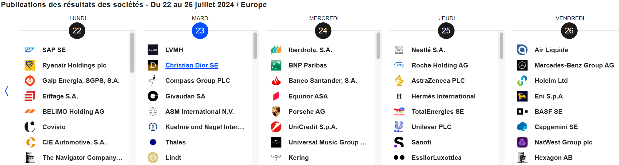619x165 pixels.
Task: Click the Mercedes-Benz star logo icon
Action: pos(522,65)
